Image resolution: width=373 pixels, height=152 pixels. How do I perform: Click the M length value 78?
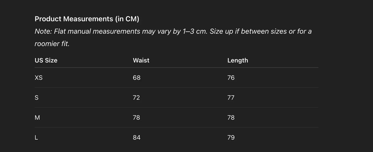[x=231, y=118]
